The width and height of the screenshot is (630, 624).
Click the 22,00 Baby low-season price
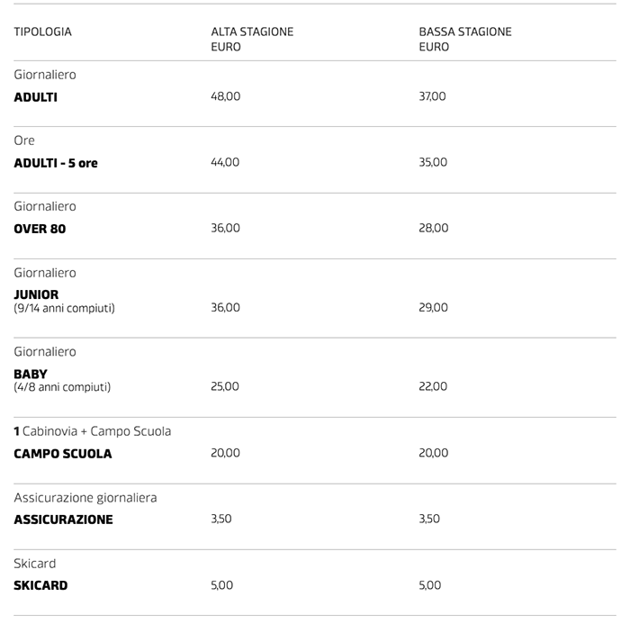click(433, 386)
